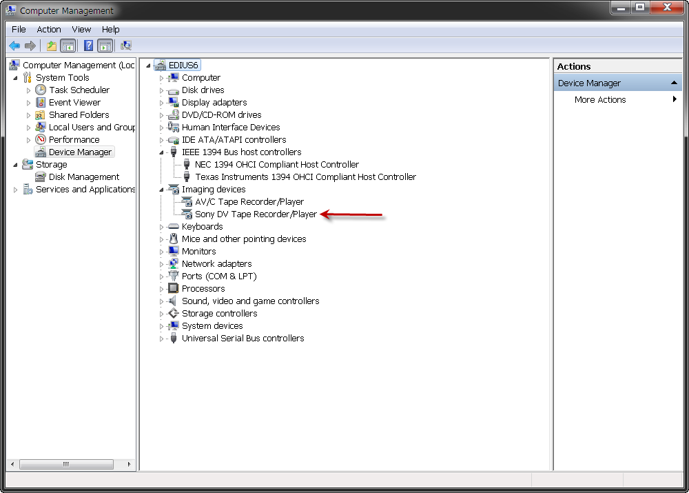Click the Local Users and Groups icon
This screenshot has height=493, width=689.
(x=41, y=127)
